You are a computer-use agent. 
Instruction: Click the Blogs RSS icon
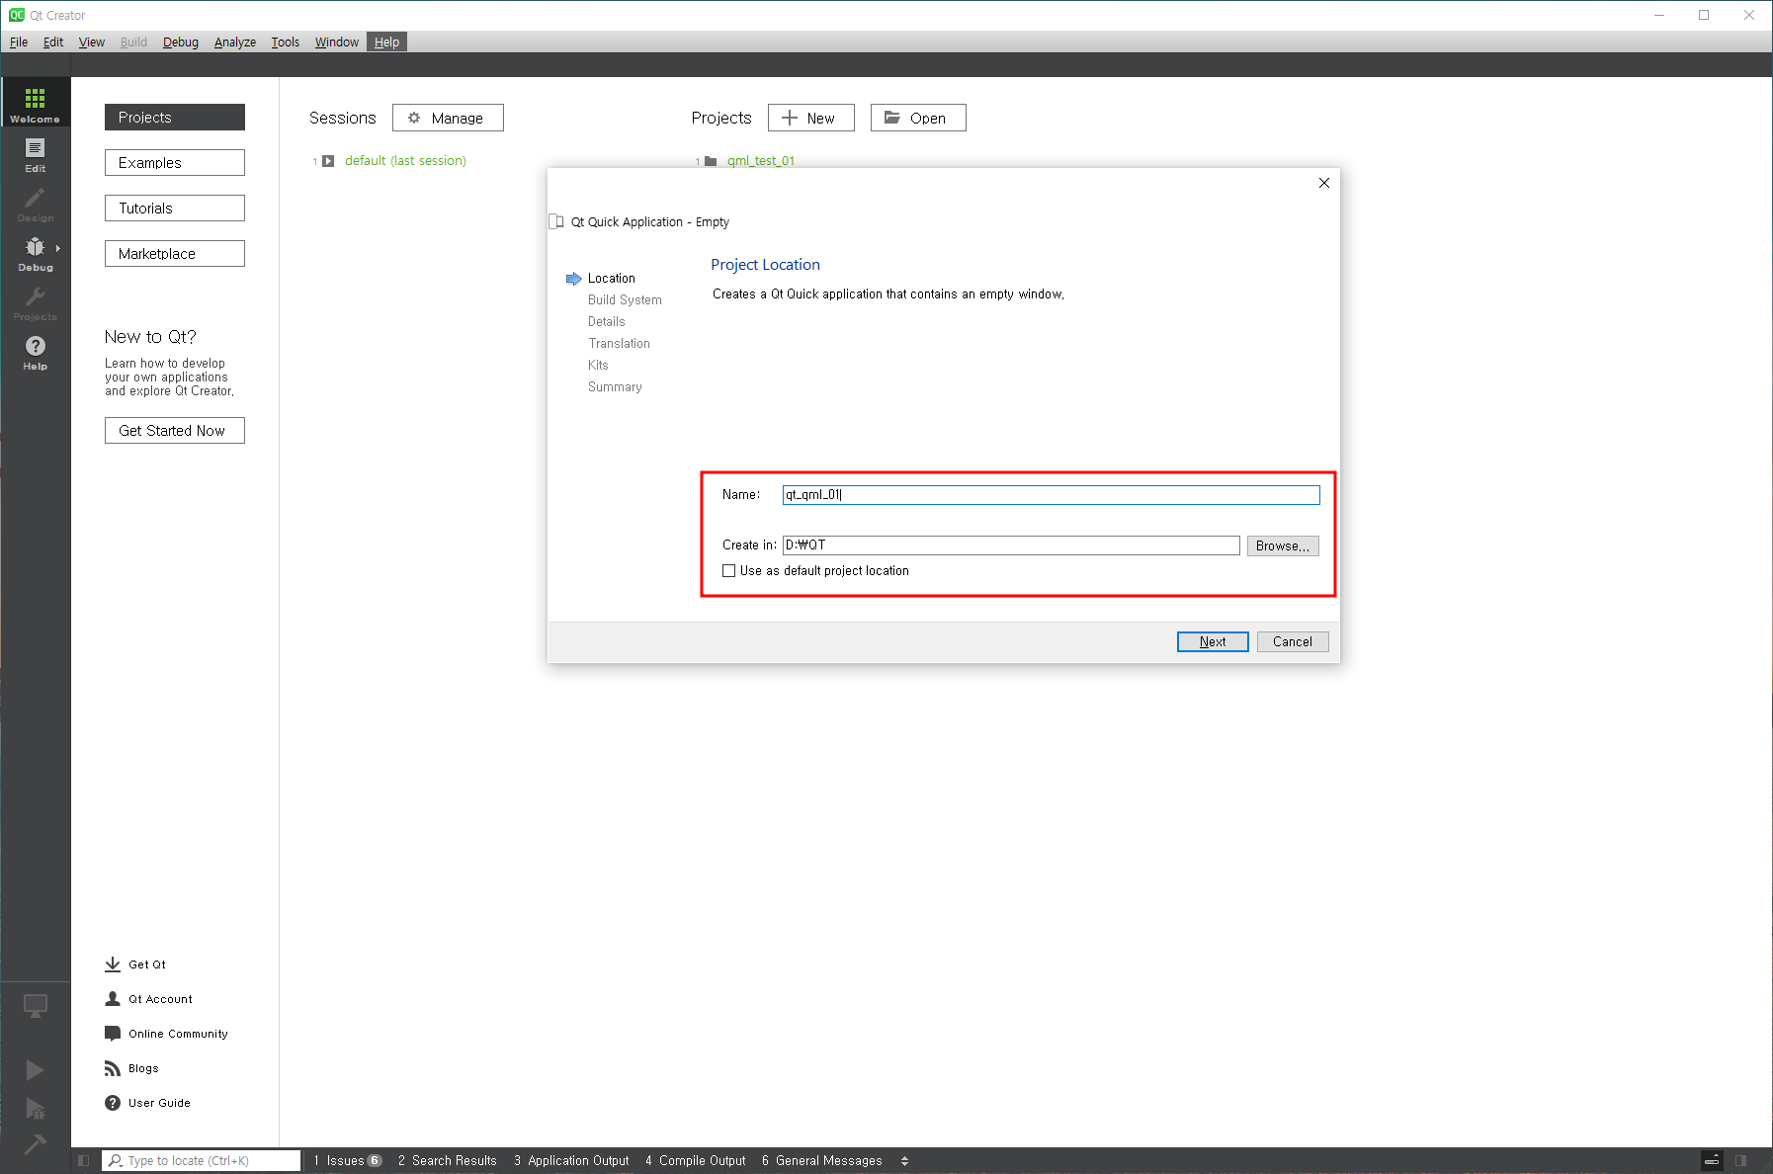113,1068
